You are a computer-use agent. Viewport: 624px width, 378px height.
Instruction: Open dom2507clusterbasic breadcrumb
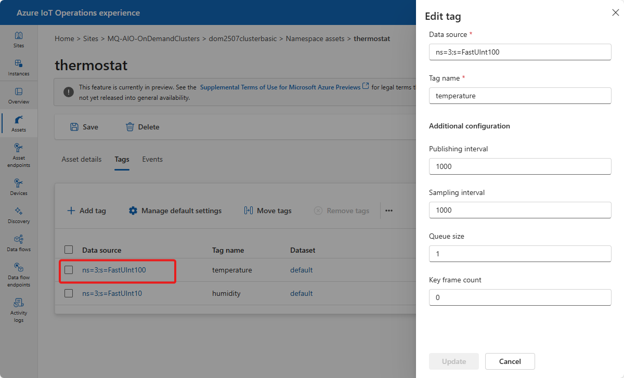[243, 38]
